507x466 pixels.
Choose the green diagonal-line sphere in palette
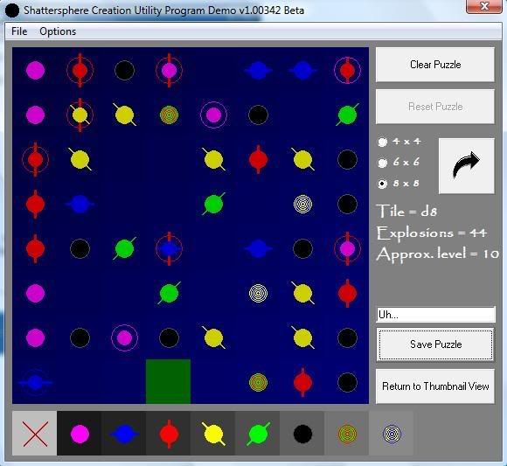click(258, 434)
